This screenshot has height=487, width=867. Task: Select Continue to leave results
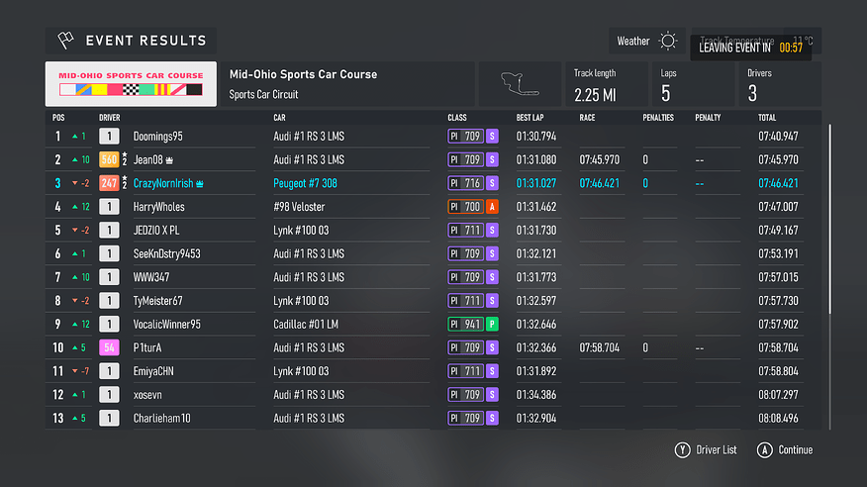785,450
